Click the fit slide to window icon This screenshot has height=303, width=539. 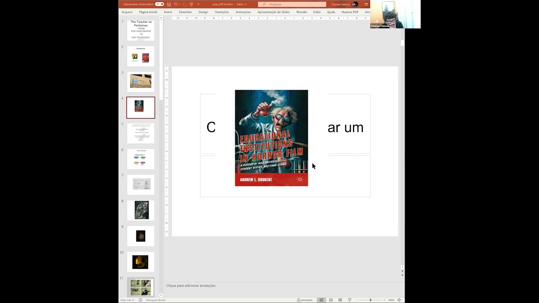pyautogui.click(x=399, y=300)
